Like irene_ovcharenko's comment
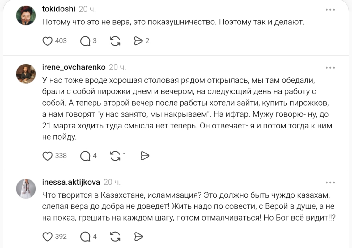352x248 pixels. 47,156
